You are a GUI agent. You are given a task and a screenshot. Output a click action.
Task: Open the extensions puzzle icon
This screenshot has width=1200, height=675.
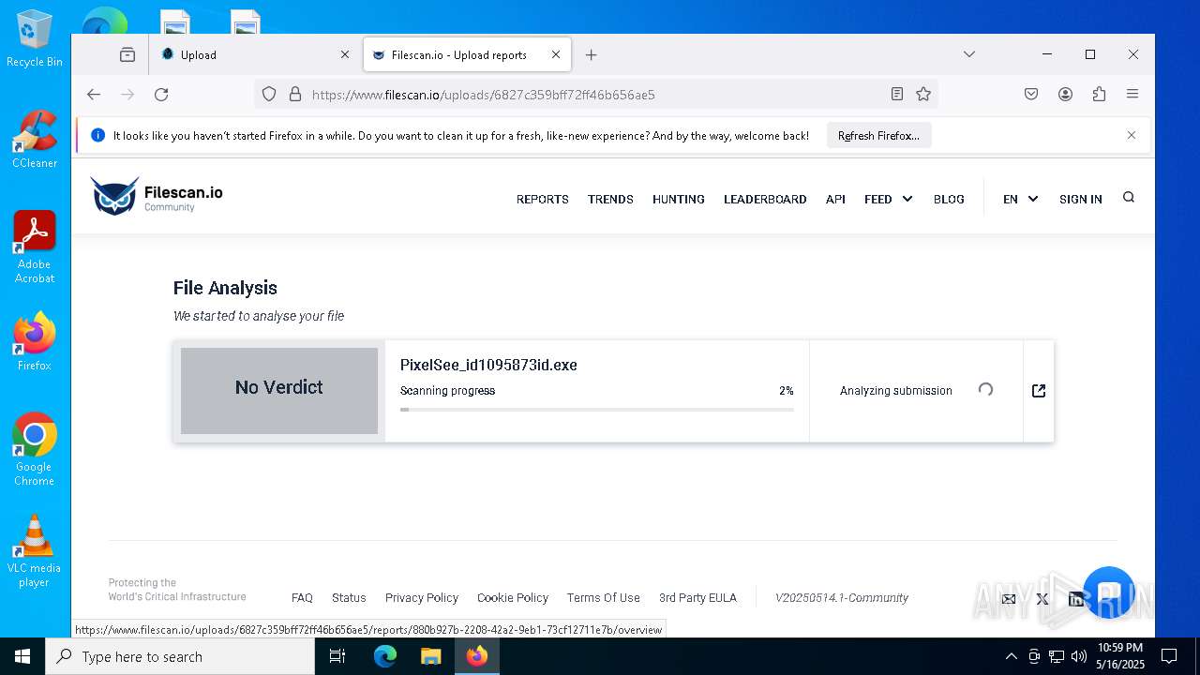pyautogui.click(x=1099, y=94)
